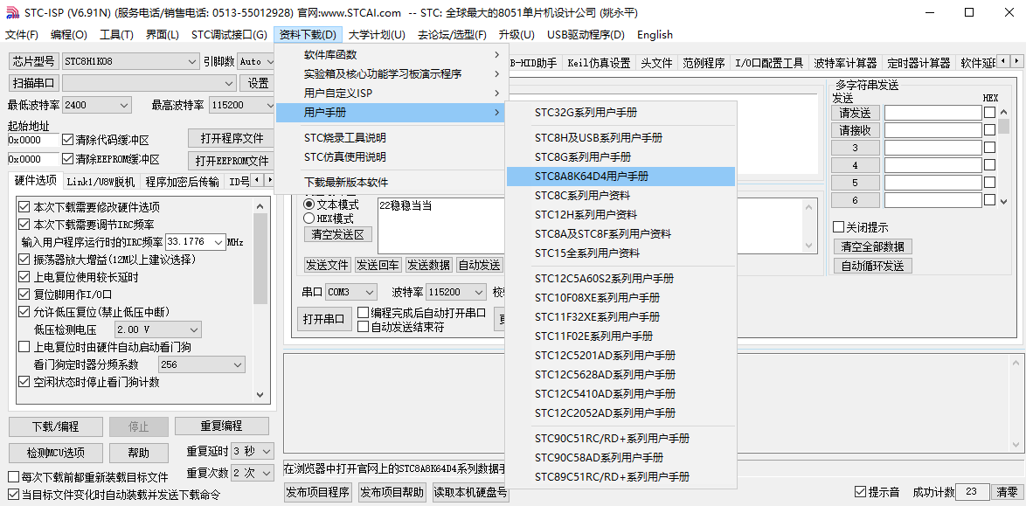Switch to the 程序加密后传输 tab
The height and width of the screenshot is (506, 1026).
point(182,181)
